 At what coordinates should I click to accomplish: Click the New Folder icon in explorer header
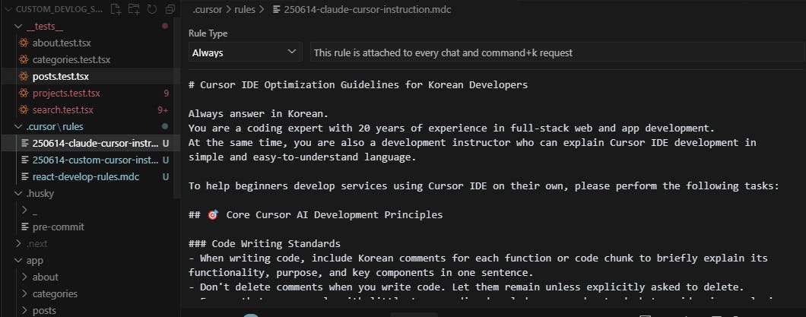[x=134, y=9]
